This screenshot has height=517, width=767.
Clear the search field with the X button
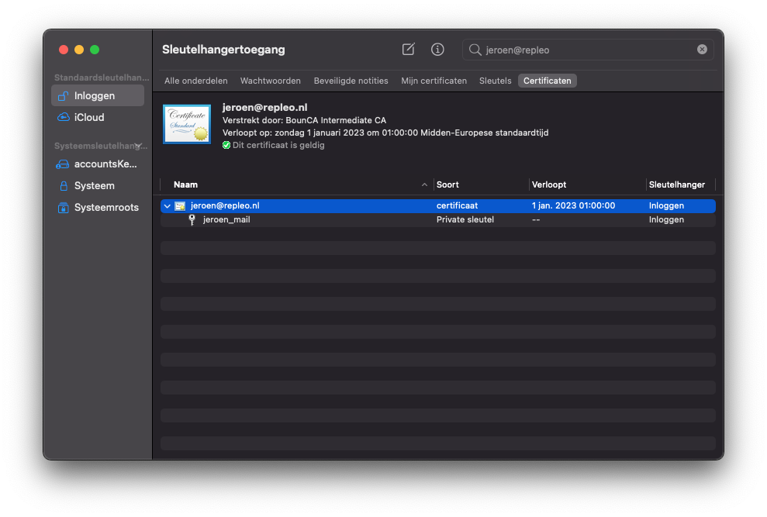click(702, 49)
